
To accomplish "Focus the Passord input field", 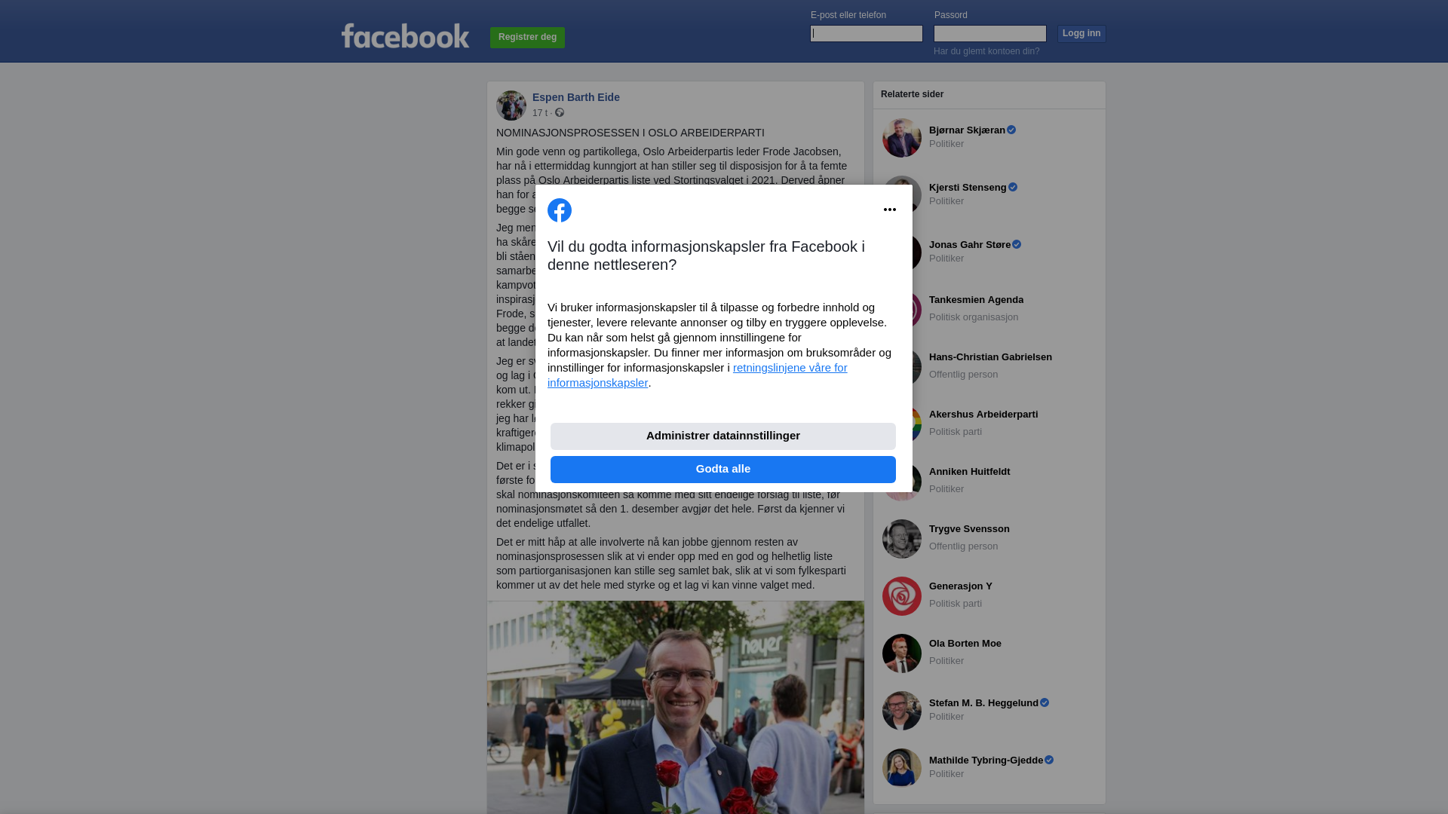I will point(990,33).
